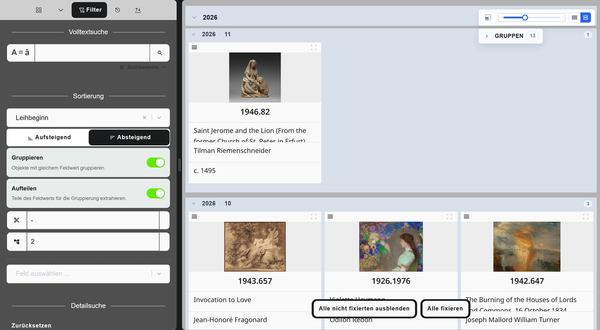Viewport: 600px width, 330px height.
Task: Click the Odilon Redon painting thumbnail
Action: (x=391, y=247)
